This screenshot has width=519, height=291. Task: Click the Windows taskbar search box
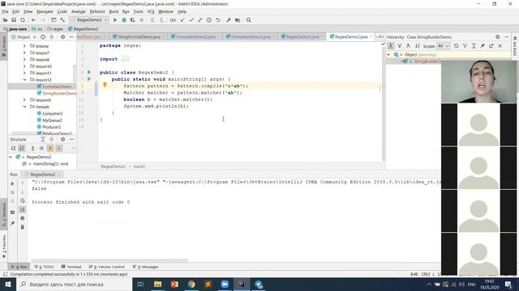click(74, 284)
